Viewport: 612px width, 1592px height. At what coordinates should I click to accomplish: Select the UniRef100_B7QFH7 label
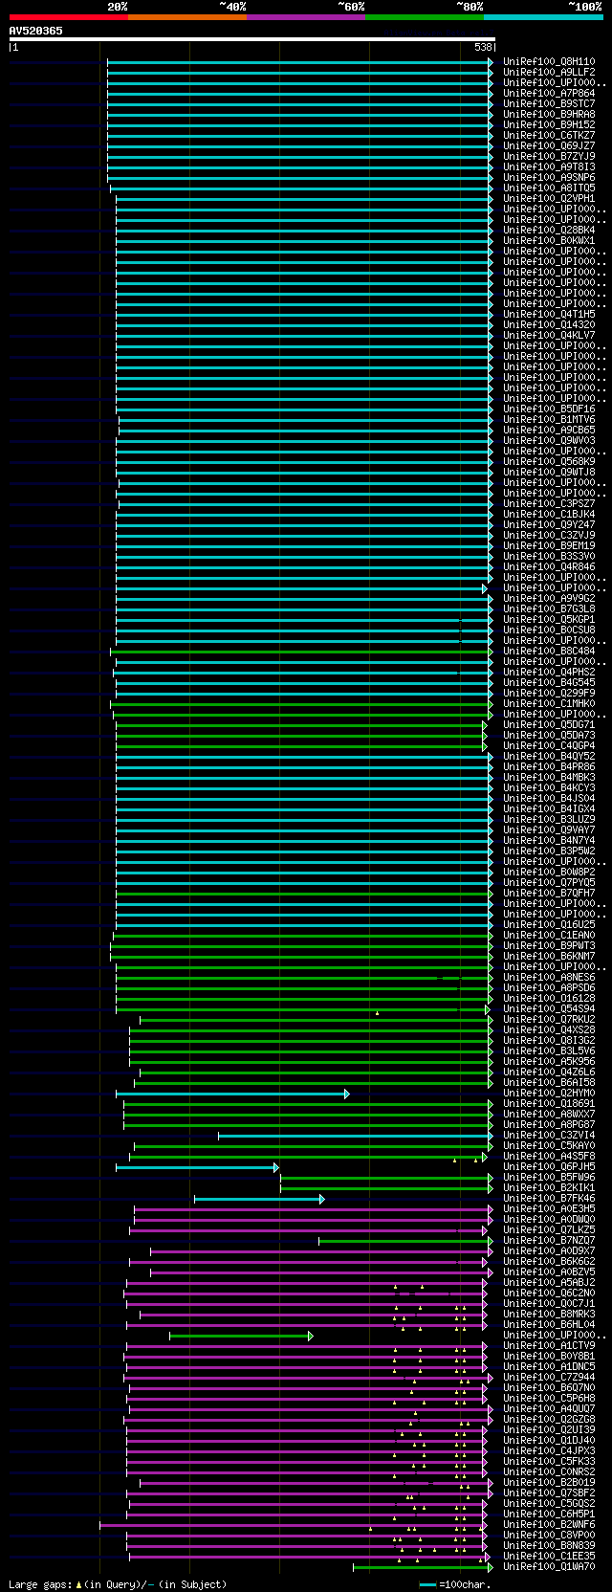tap(549, 894)
